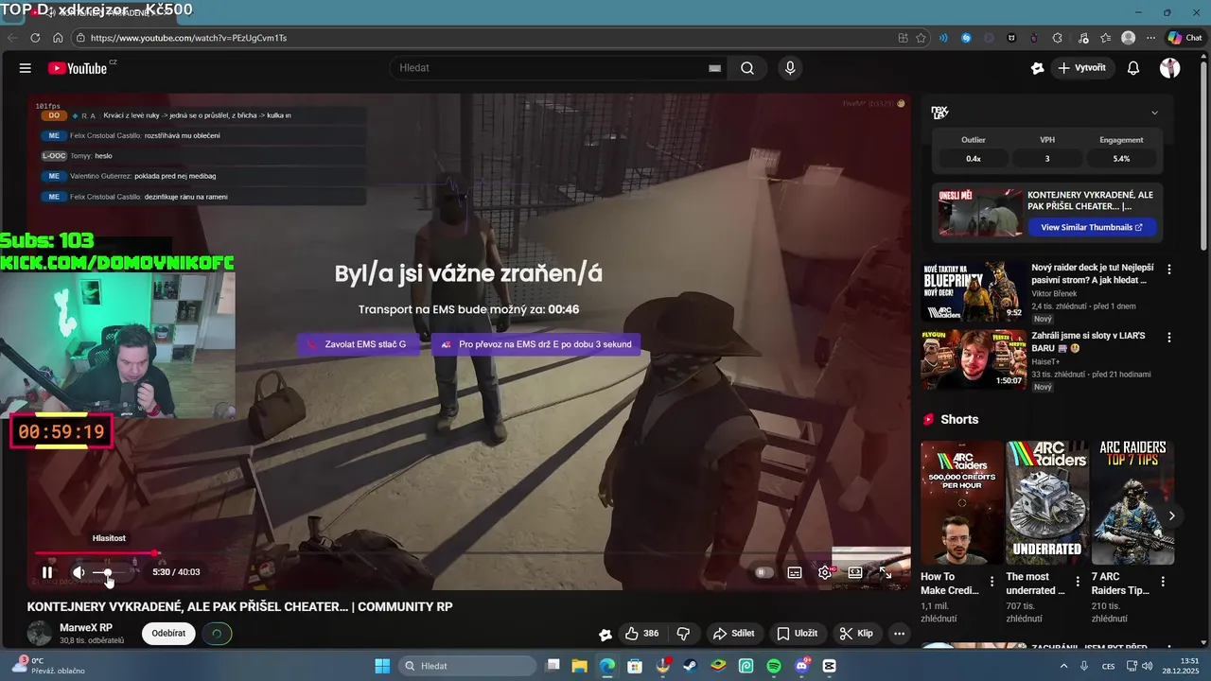Click the browser address bar URL
This screenshot has height=681, width=1211.
pos(189,38)
